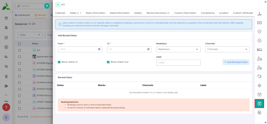Tick the checkbox for ATH520 Neofyt row
Screen dimensions: 267x124
coord(19,70)
